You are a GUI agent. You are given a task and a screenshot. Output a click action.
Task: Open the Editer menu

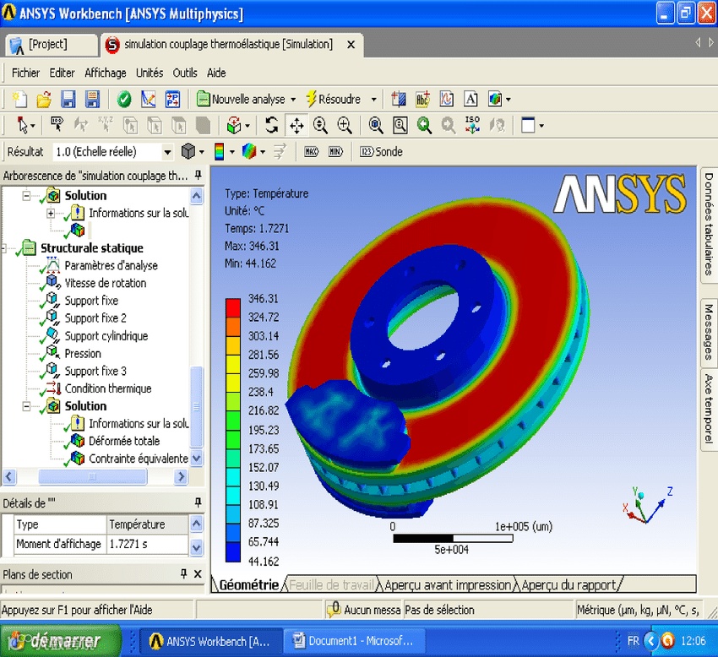pyautogui.click(x=62, y=73)
